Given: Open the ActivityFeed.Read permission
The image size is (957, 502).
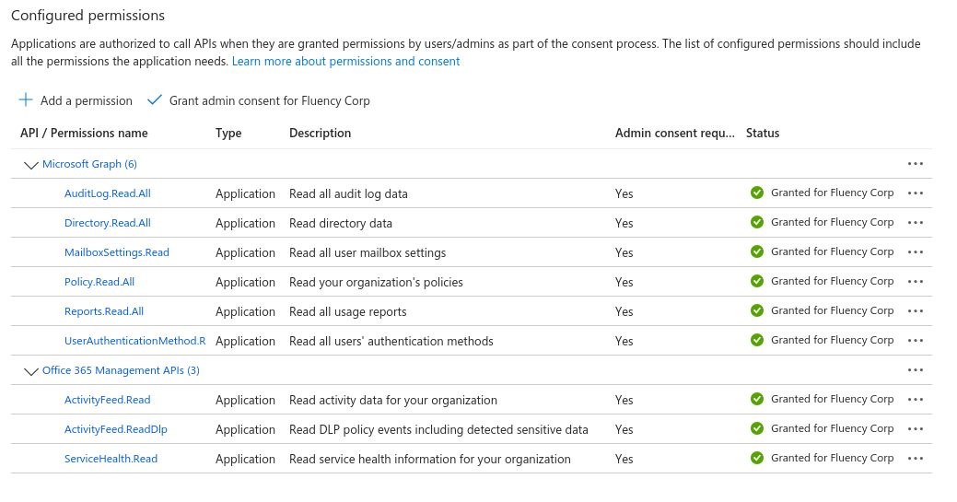Looking at the screenshot, I should coord(107,400).
